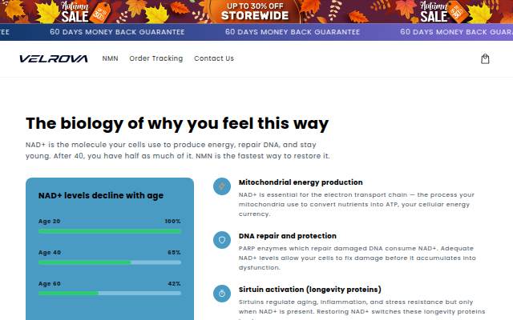Viewport: 513px width, 320px height.
Task: Click the Sirtuin activation heading
Action: coord(310,290)
